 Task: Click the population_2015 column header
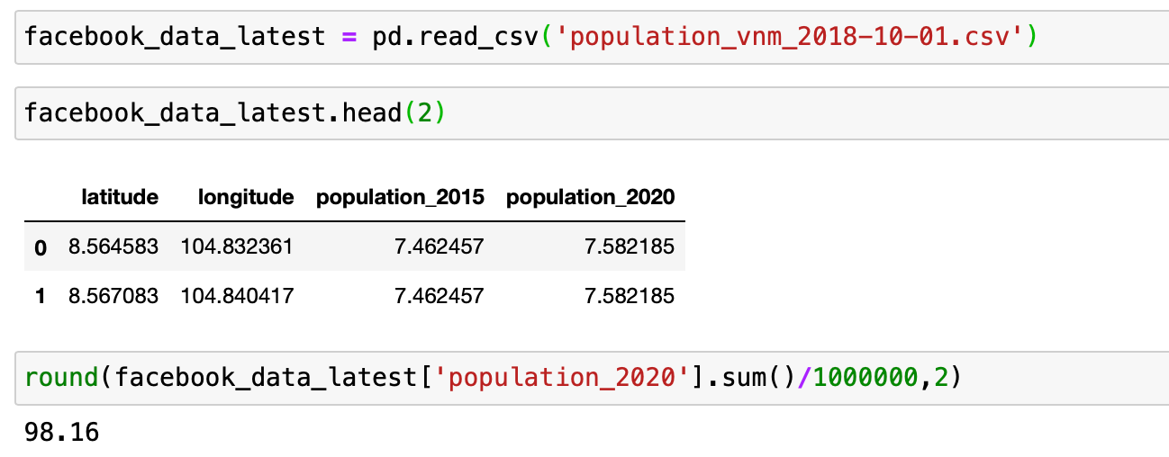pos(399,197)
